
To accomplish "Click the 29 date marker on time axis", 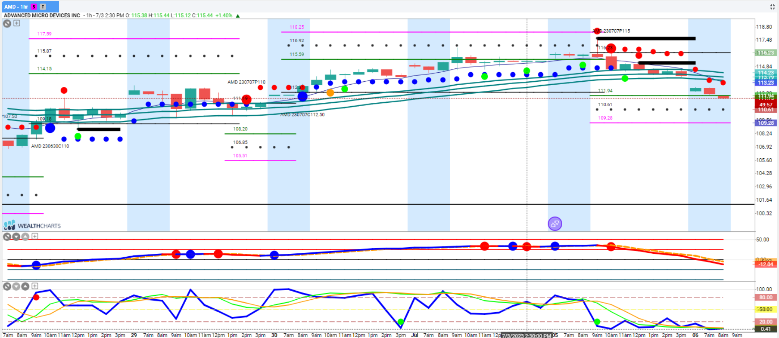I will (x=134, y=335).
